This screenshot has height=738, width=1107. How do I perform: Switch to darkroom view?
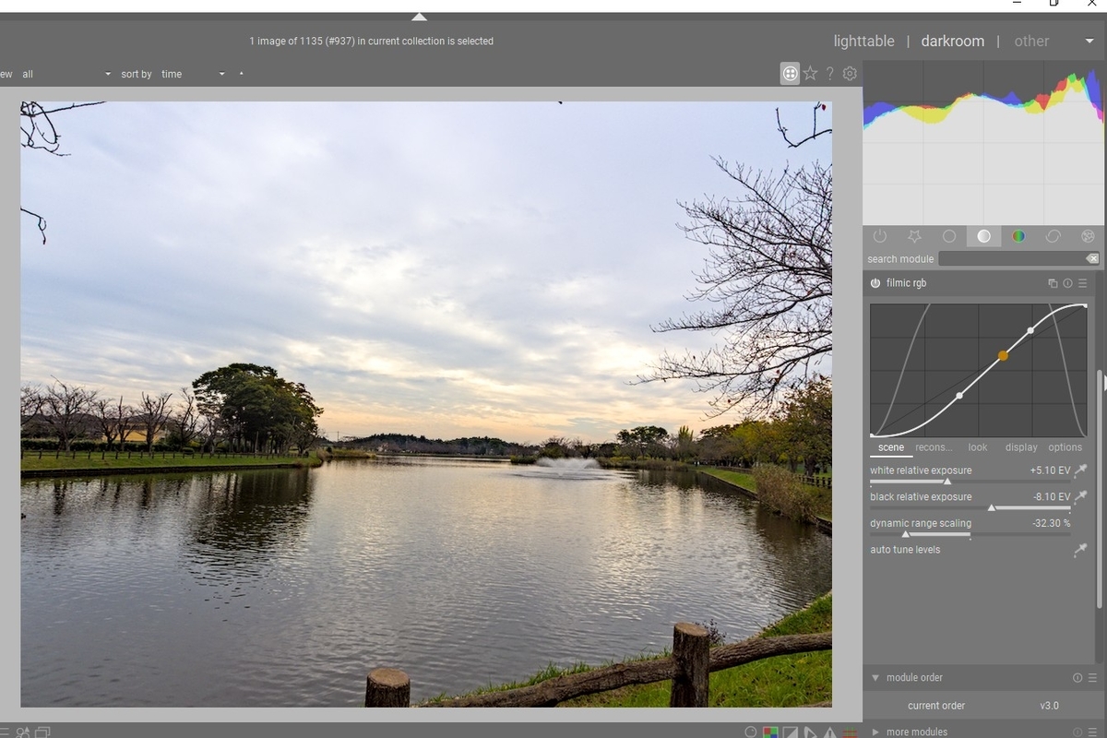point(952,42)
